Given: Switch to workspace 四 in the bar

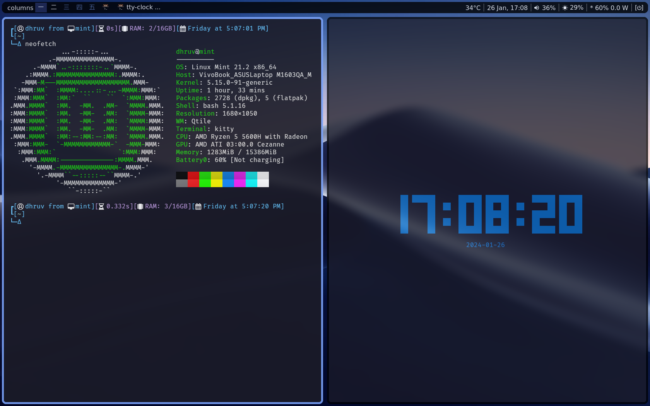Looking at the screenshot, I should tap(79, 7).
